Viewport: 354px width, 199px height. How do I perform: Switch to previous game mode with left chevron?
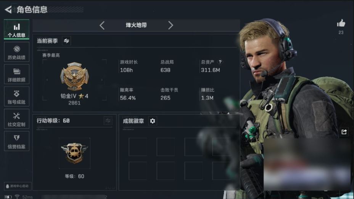tap(102, 25)
